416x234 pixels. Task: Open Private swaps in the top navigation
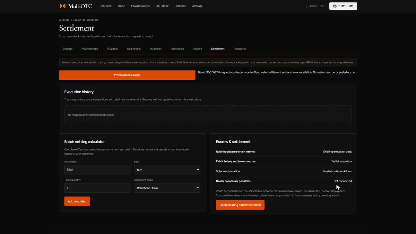(140, 6)
